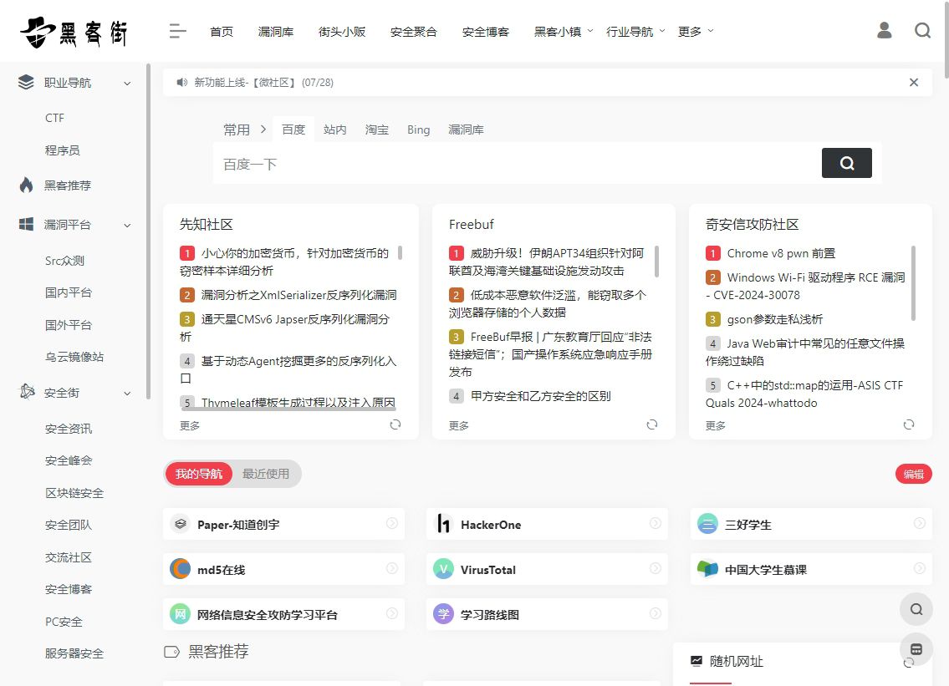Screen dimensions: 949x686
Task: Click the VirusTotal site icon
Action: [x=444, y=569]
